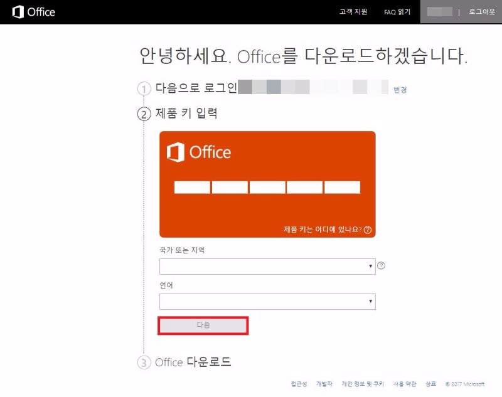The image size is (502, 397).
Task: Click the 국가 또는 지역 field label
Action: click(182, 250)
